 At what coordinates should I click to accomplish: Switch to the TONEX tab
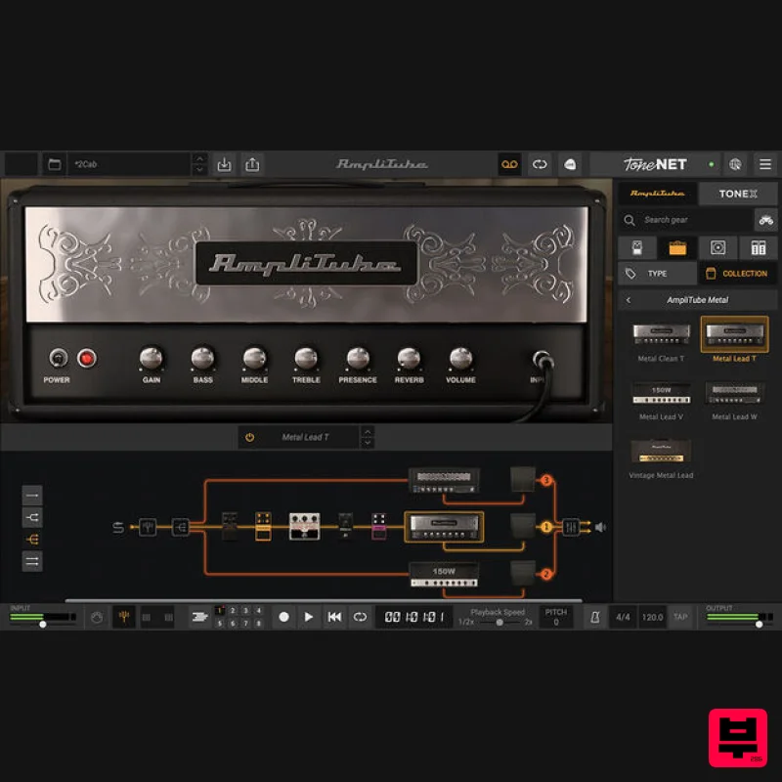[738, 194]
